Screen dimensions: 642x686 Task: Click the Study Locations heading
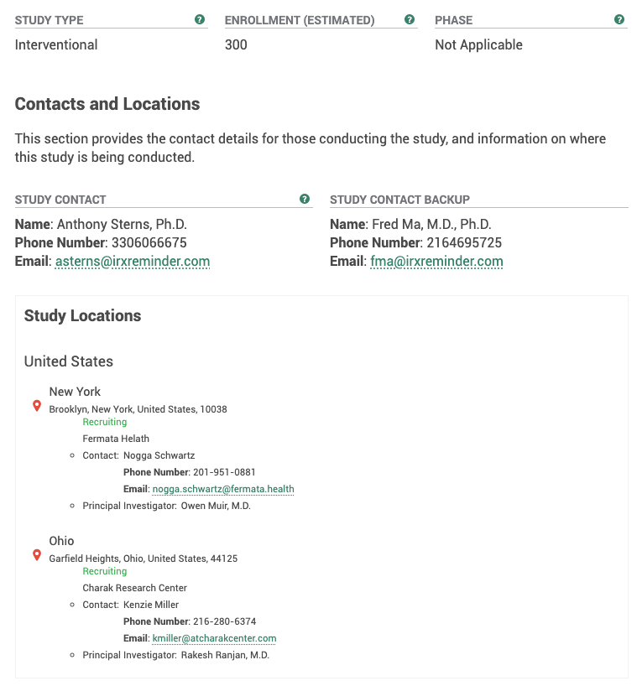tap(82, 316)
